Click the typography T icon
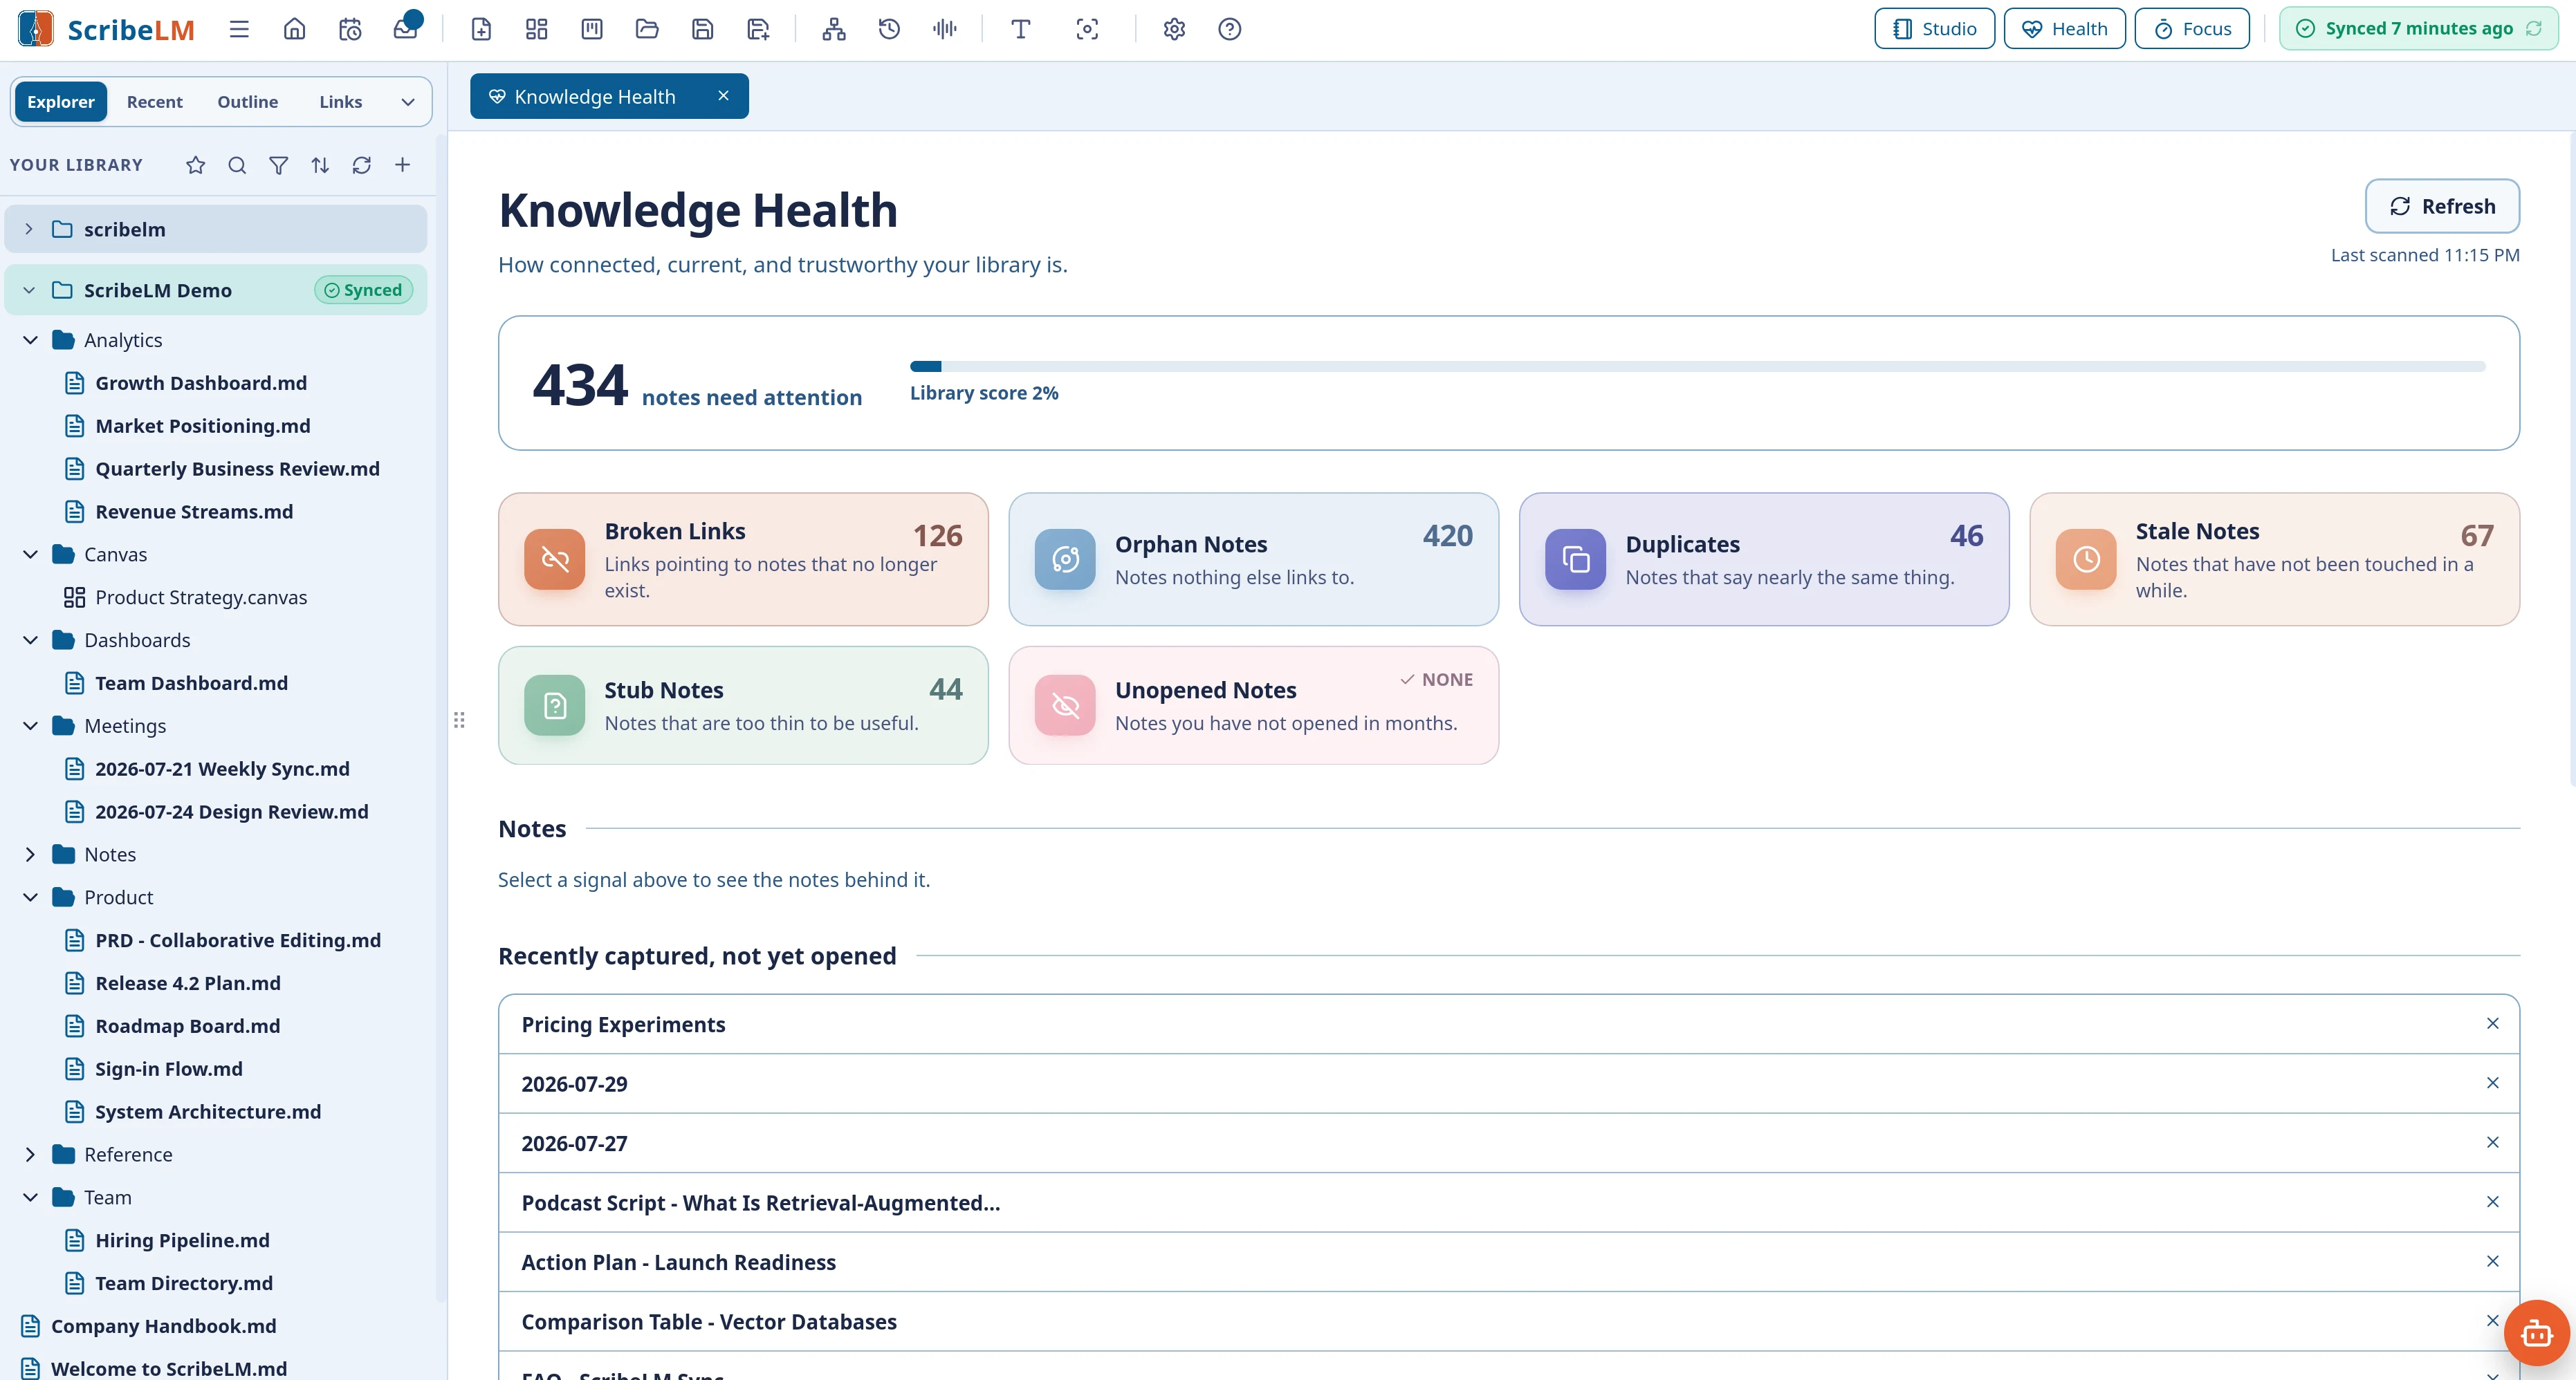Viewport: 2576px width, 1380px height. [1021, 29]
